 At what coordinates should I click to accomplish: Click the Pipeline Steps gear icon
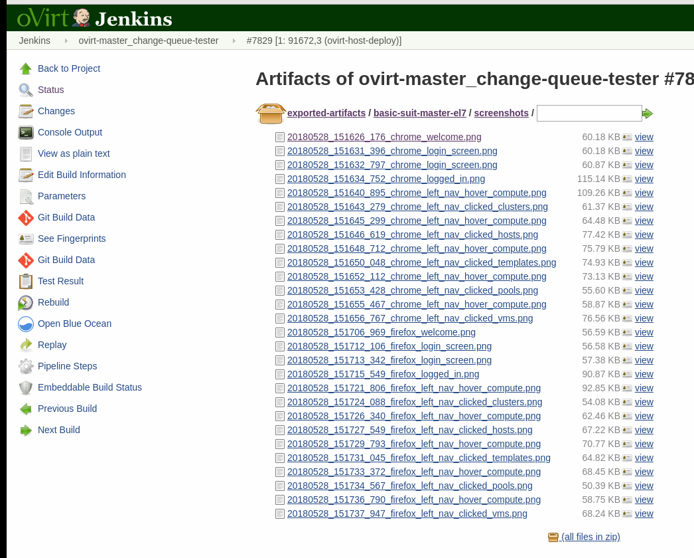point(26,366)
